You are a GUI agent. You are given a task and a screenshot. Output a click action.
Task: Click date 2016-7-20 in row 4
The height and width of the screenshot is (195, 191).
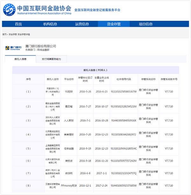click(x=85, y=134)
